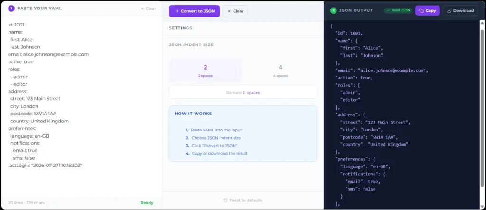Click the "sms": false JSON line
486x210 pixels.
(360, 189)
